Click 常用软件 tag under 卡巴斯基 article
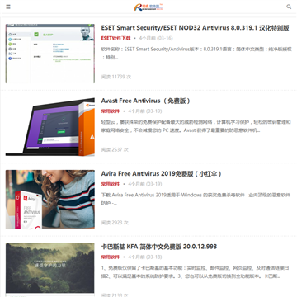297x297 pixels. coord(111,257)
